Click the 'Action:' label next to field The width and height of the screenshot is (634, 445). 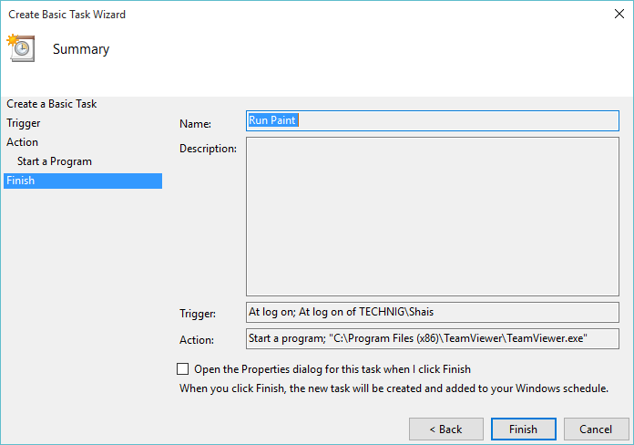[197, 340]
